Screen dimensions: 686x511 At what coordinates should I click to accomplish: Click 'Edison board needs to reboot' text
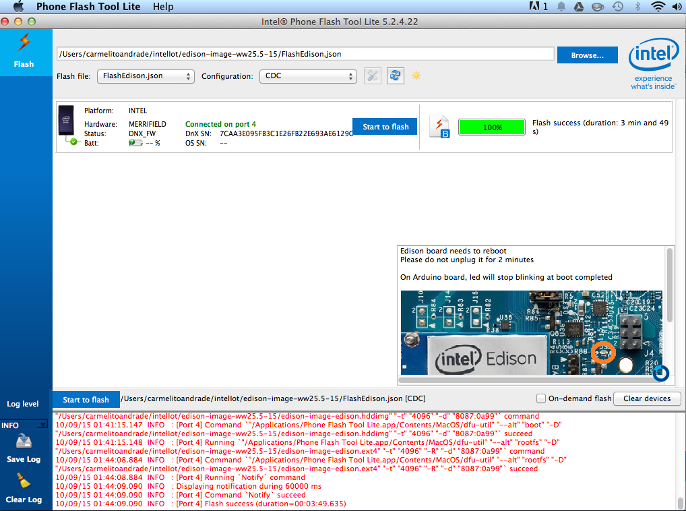454,251
